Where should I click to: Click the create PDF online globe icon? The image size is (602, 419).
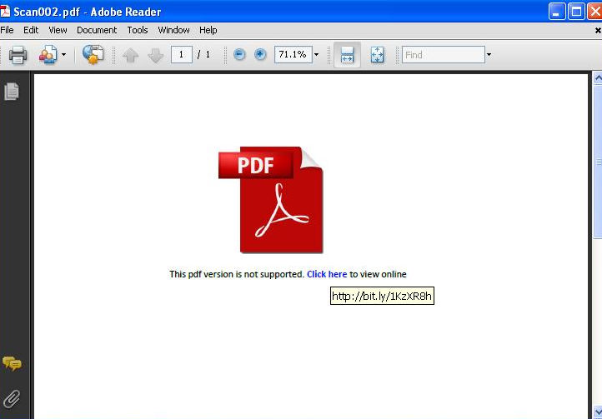point(93,54)
